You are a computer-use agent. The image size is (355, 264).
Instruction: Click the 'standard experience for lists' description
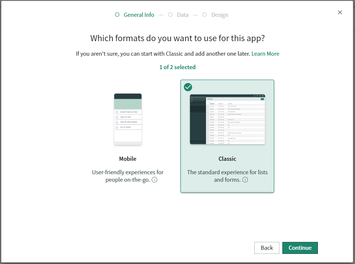click(x=227, y=176)
